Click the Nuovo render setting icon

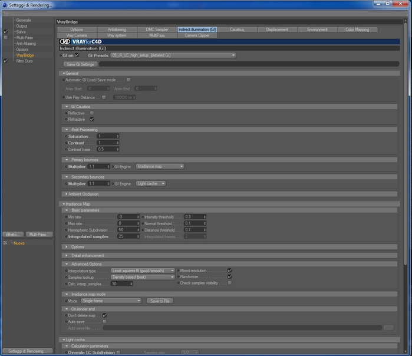(5, 243)
